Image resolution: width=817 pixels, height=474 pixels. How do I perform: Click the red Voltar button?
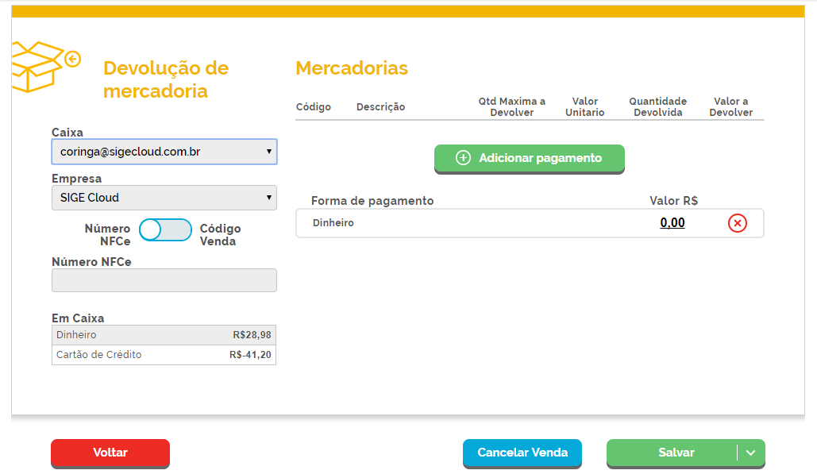110,453
